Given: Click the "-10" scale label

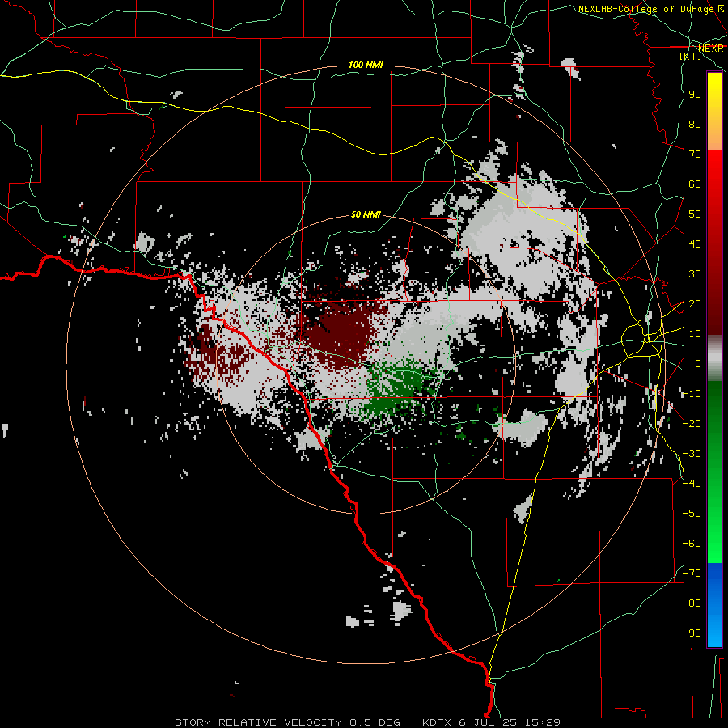Looking at the screenshot, I should point(692,394).
